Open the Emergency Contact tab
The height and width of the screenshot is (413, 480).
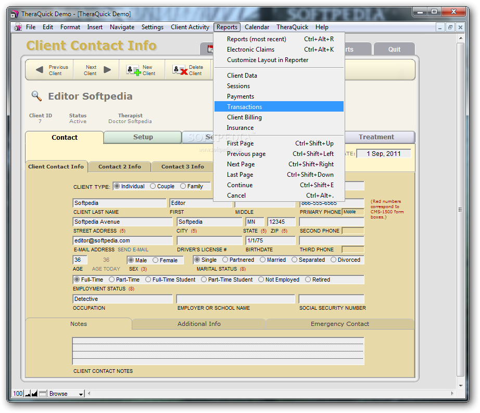coord(340,324)
